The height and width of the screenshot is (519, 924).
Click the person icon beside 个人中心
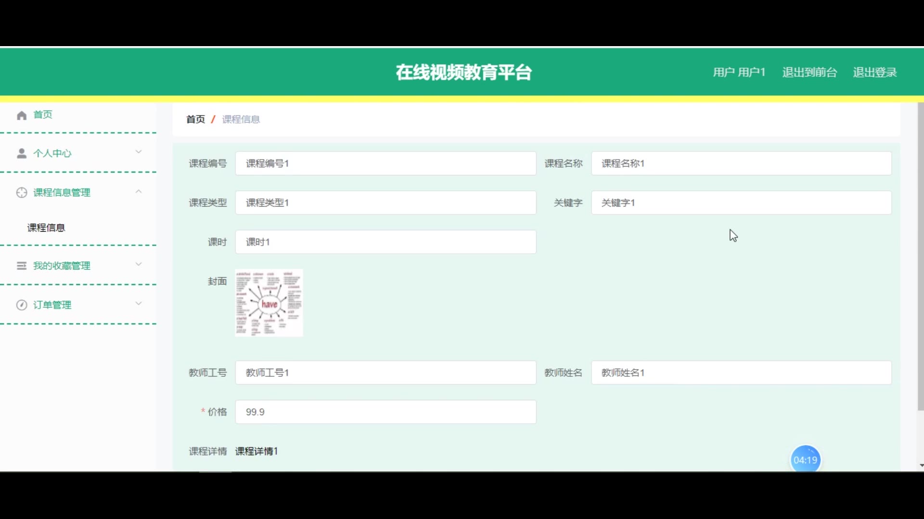point(21,153)
